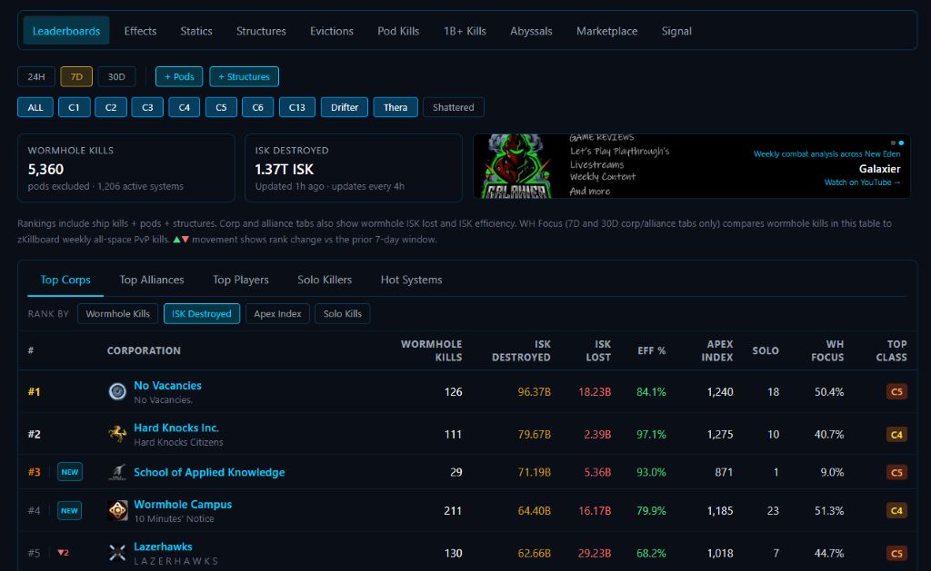This screenshot has width=931, height=571.
Task: Click the 5,360 wormhole kills stat
Action: (45, 170)
